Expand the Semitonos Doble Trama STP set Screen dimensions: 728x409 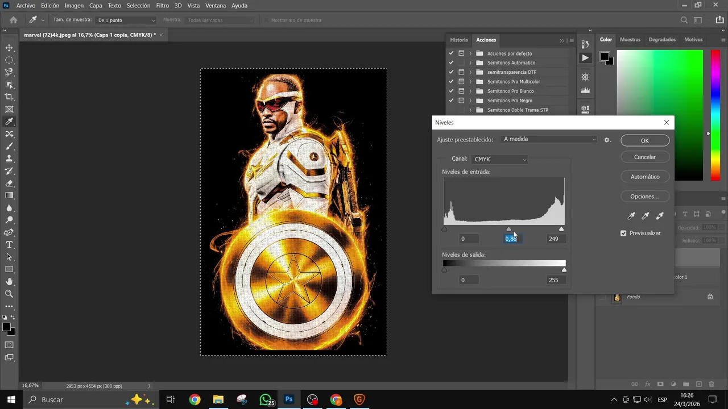point(470,110)
